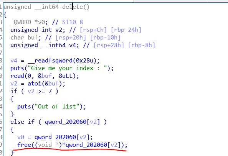Click the "else" keyword
Viewport: 228px width, 156px height.
[17, 122]
